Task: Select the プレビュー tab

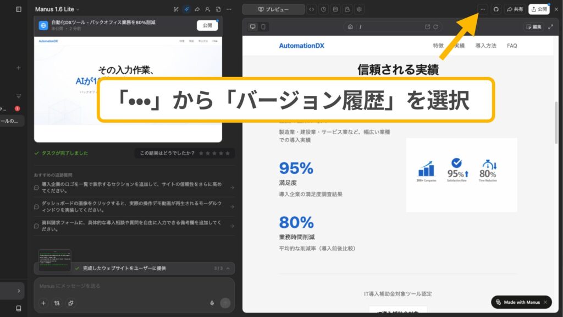Action: [274, 9]
